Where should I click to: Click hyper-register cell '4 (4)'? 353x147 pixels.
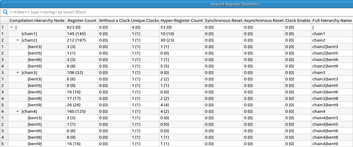[x=165, y=105]
